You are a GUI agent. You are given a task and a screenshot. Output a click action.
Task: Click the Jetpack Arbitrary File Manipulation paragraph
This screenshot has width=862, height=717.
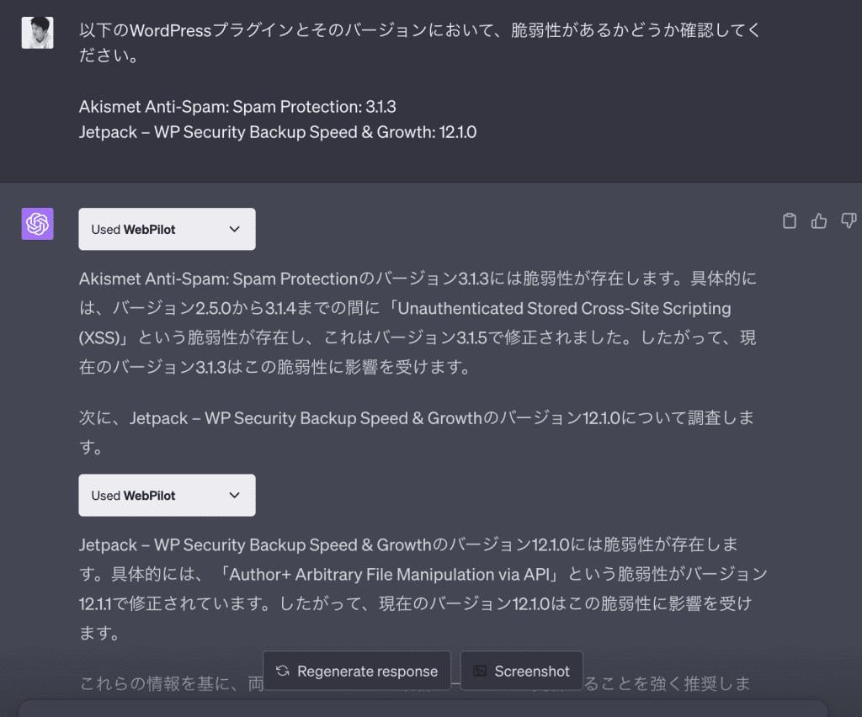(x=423, y=588)
